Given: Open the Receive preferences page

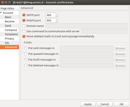Looking at the screenshot, I should click(x=10, y=21).
